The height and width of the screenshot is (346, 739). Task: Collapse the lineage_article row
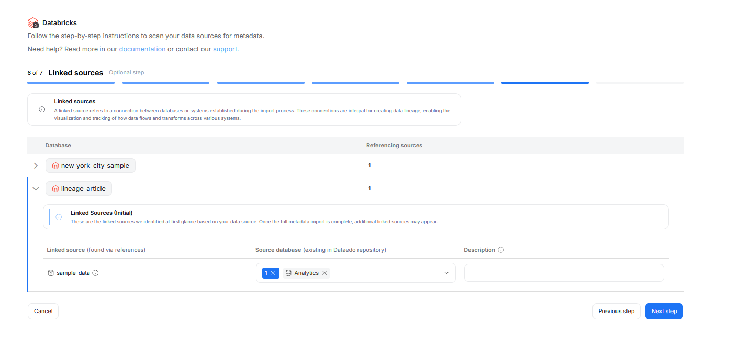(36, 189)
